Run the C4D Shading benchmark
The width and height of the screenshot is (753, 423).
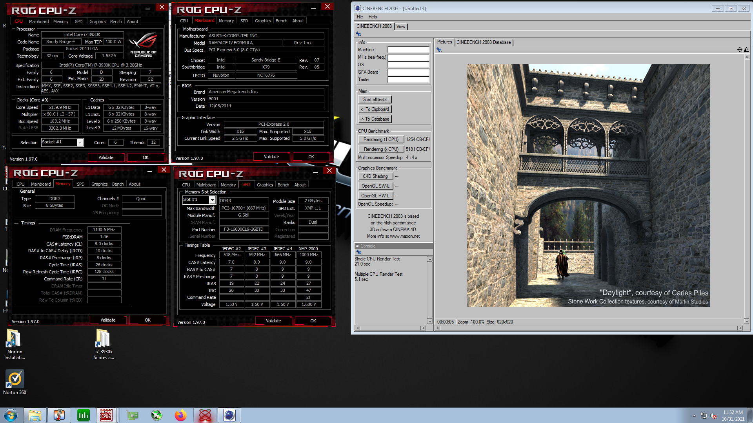pos(375,176)
